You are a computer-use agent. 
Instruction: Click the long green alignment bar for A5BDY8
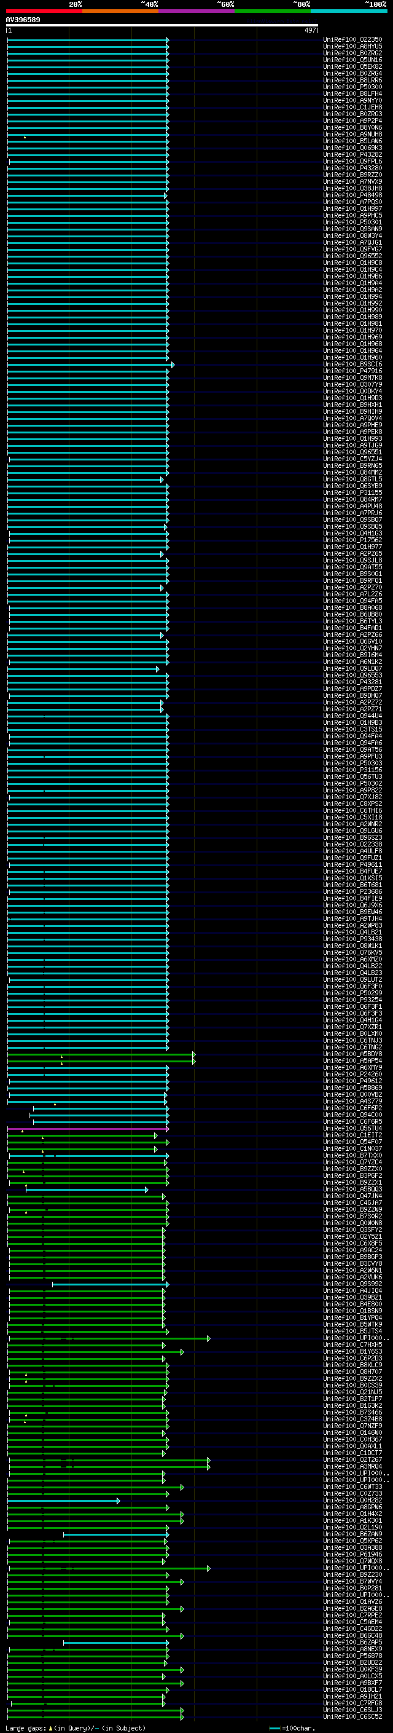[x=101, y=1055]
